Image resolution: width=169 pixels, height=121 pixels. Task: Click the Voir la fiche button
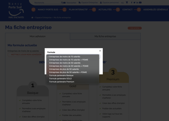point(135,28)
